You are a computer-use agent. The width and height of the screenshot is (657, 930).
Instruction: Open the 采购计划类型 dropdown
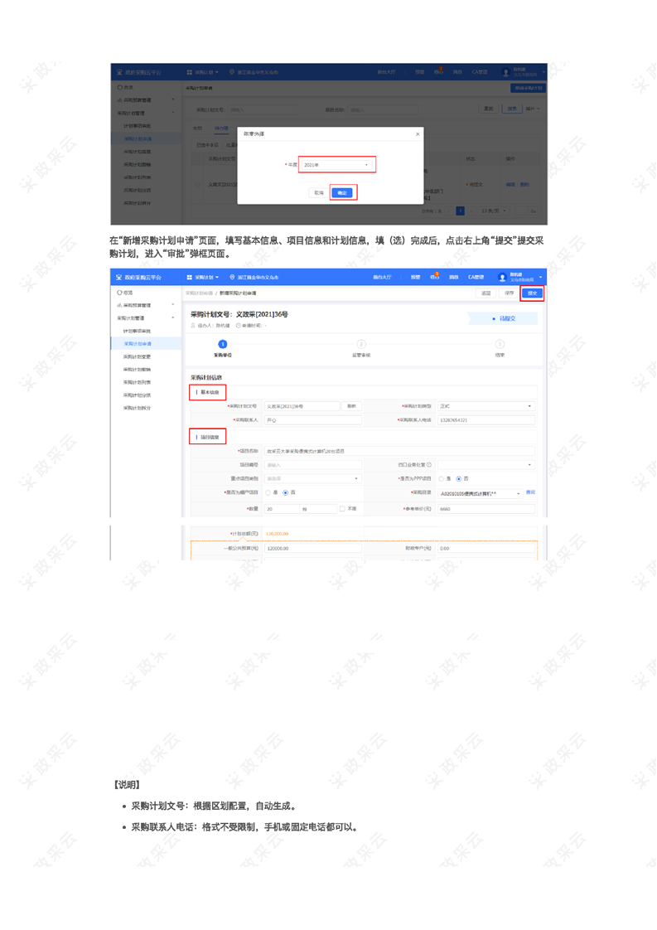click(x=486, y=406)
